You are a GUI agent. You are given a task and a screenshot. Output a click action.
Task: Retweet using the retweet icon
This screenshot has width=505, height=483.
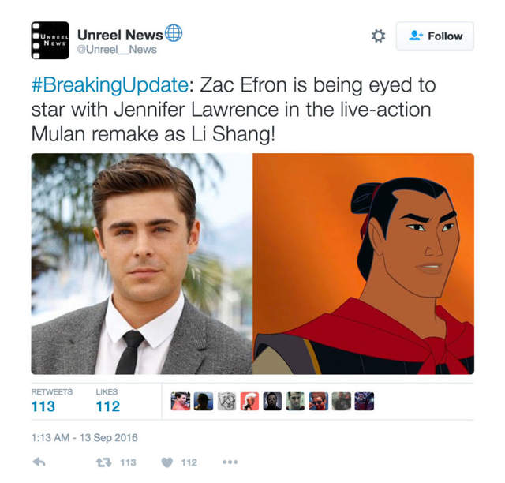tap(103, 462)
